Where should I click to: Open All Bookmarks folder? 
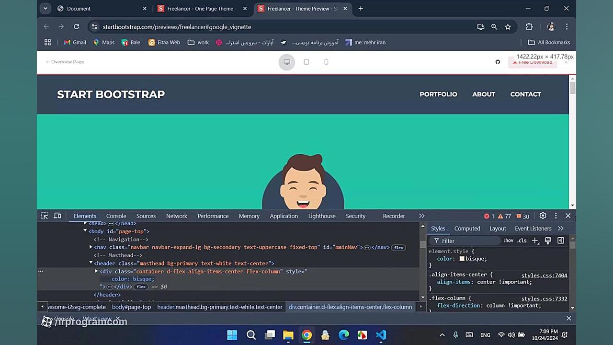[x=549, y=42]
